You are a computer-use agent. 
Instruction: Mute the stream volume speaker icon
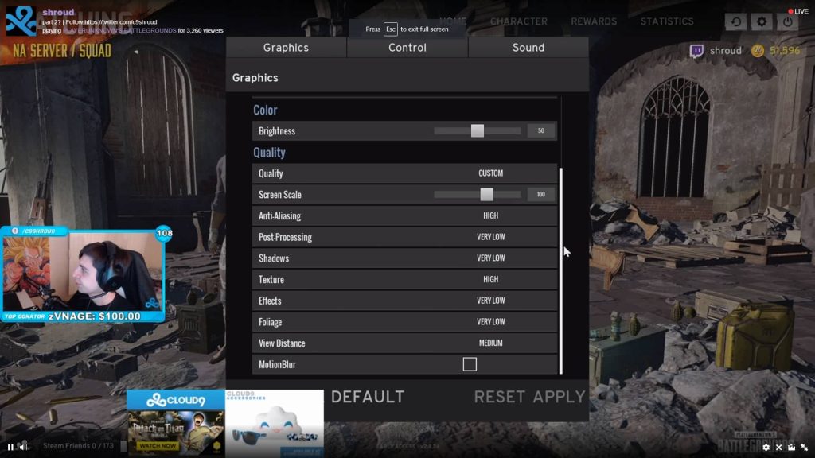coord(23,447)
